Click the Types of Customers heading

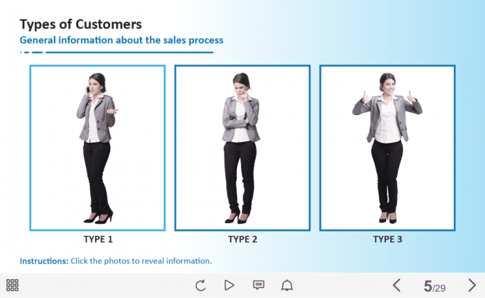click(x=81, y=24)
